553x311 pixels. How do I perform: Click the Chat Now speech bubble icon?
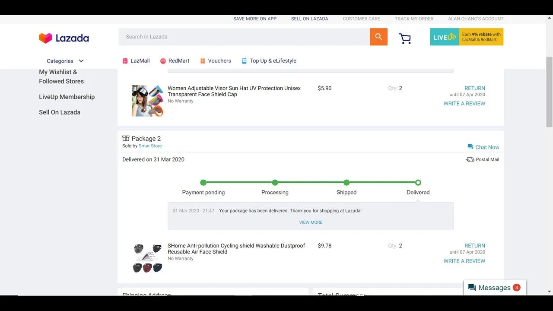click(470, 147)
